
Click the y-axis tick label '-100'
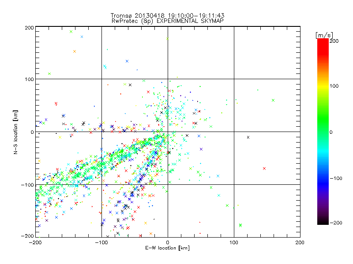click(x=27, y=185)
